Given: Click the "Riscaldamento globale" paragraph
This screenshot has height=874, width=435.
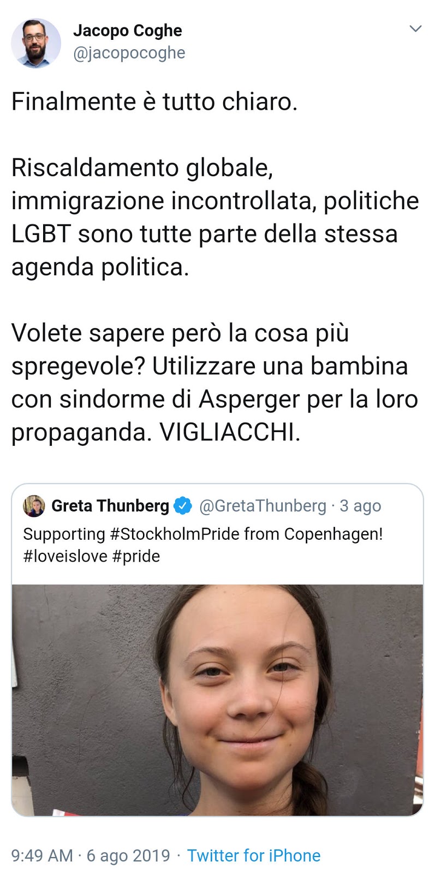Looking at the screenshot, I should pos(215,217).
